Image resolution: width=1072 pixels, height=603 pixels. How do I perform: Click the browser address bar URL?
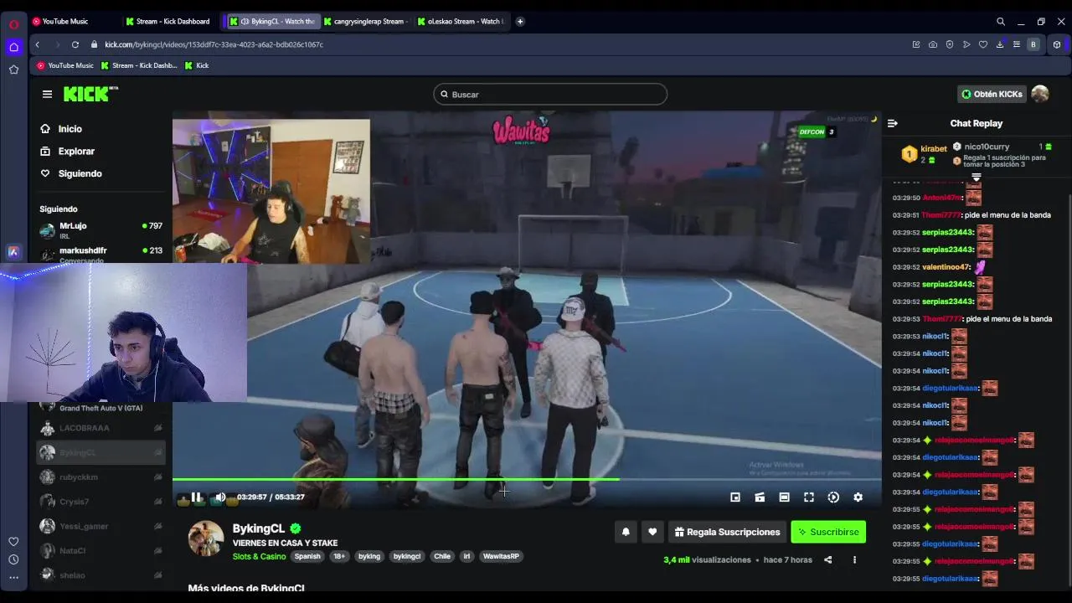214,44
